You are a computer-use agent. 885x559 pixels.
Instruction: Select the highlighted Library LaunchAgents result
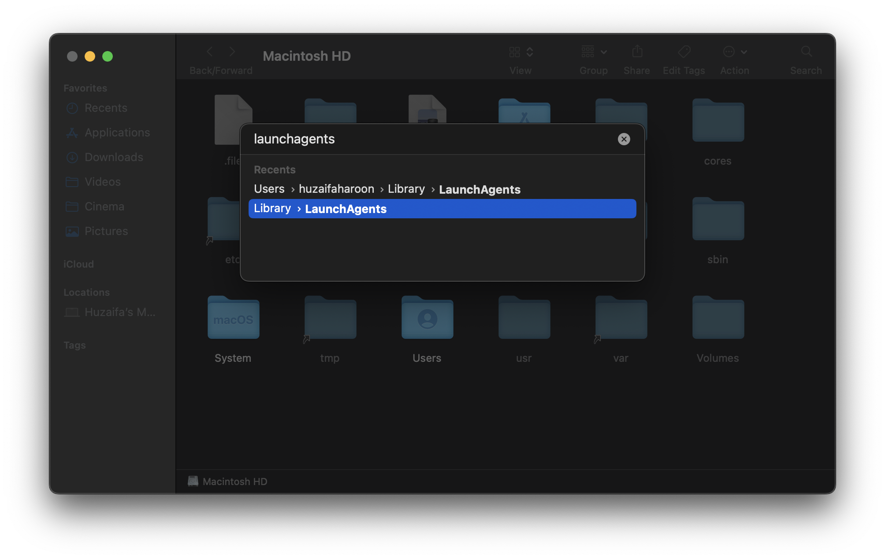pos(442,209)
